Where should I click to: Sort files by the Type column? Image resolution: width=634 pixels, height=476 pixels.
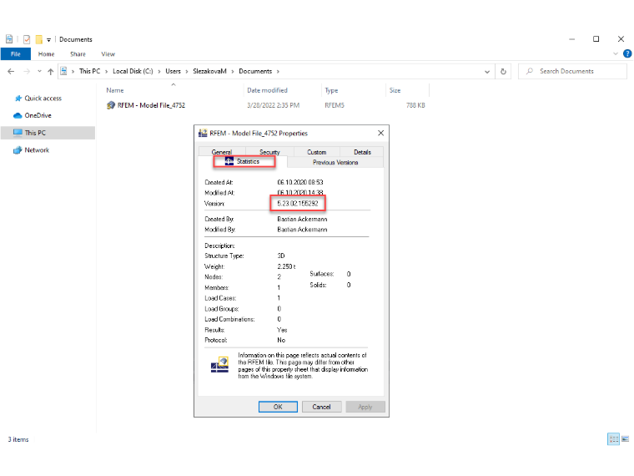[331, 91]
